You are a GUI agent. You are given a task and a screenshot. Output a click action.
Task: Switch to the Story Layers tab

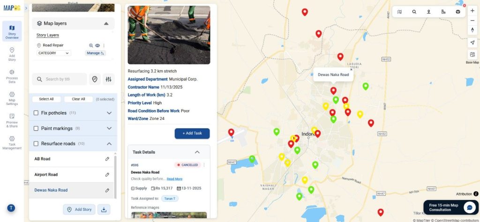tap(48, 35)
